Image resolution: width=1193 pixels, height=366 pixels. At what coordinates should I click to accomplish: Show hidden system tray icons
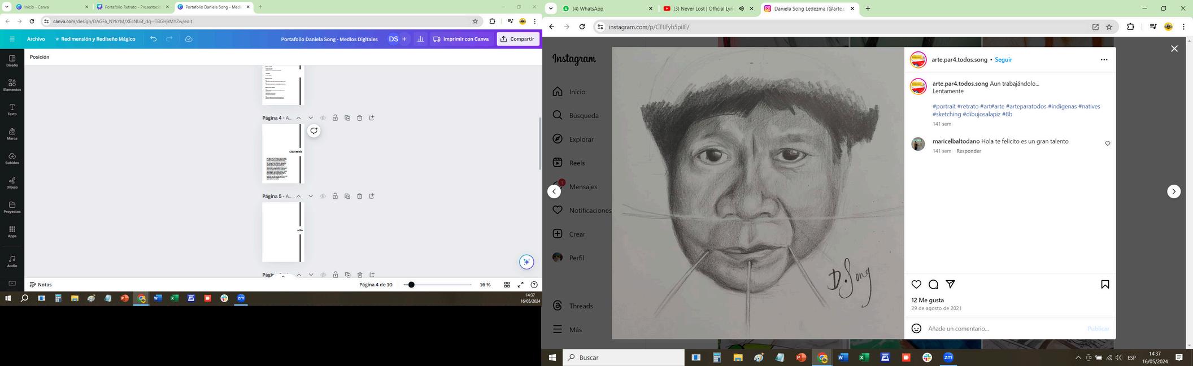point(1078,358)
